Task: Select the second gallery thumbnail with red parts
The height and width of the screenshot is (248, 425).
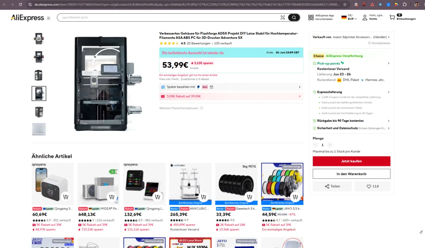Action: click(39, 57)
